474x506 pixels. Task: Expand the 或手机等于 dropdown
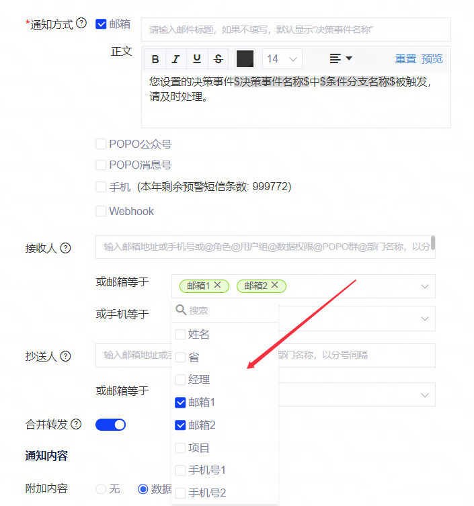point(424,318)
